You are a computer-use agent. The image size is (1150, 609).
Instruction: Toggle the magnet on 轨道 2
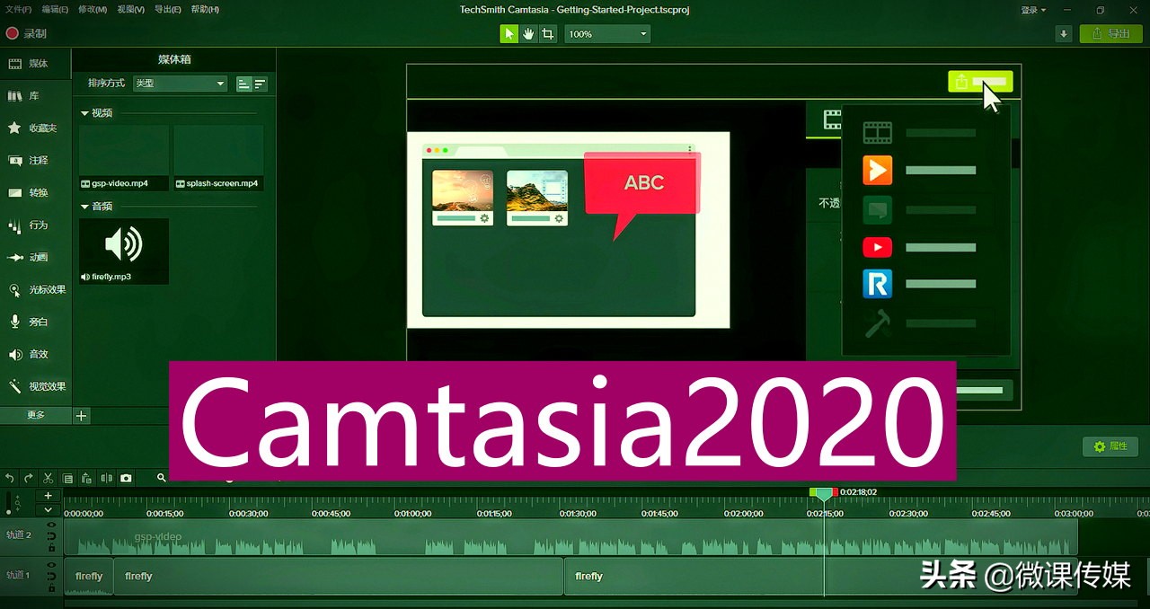coord(51,535)
